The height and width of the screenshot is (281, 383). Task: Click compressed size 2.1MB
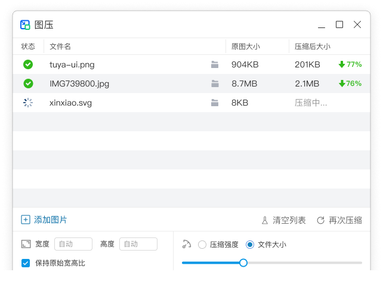(x=307, y=84)
